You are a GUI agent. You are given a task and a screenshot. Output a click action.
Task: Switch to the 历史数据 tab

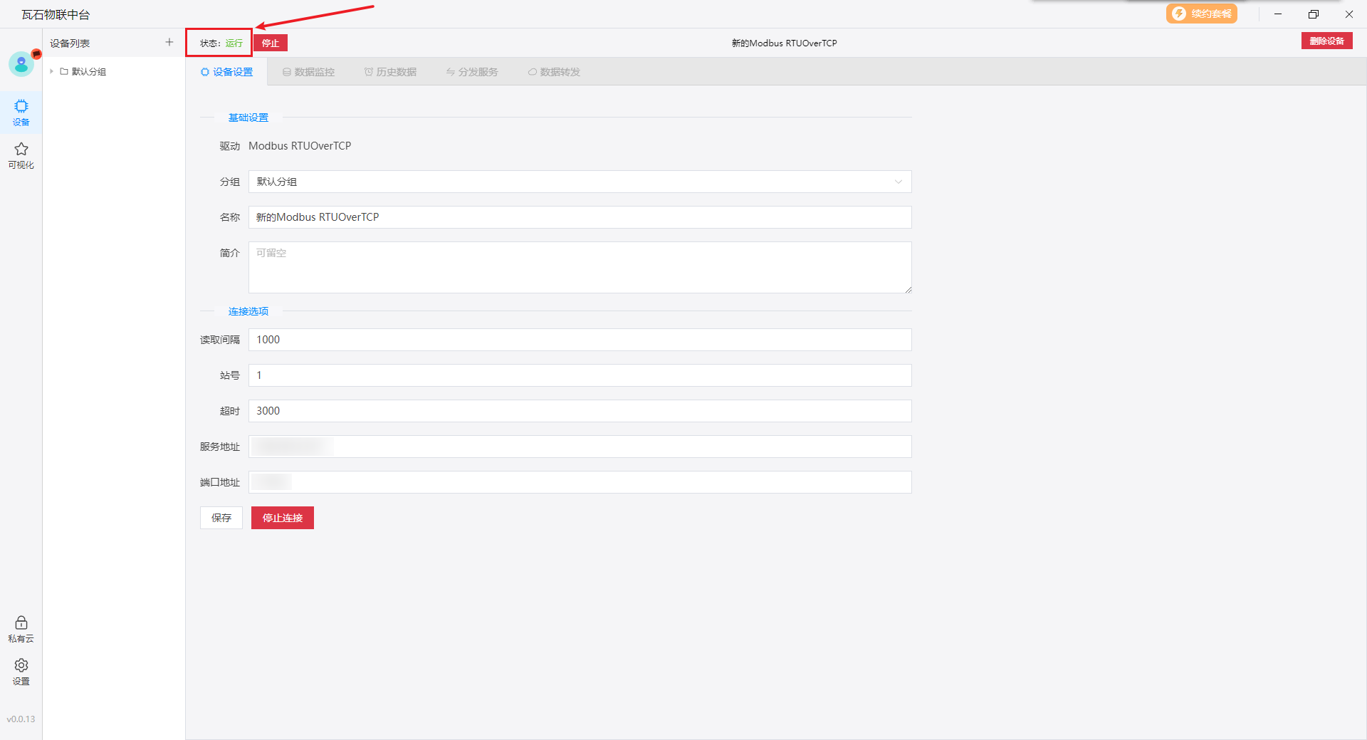pos(390,72)
